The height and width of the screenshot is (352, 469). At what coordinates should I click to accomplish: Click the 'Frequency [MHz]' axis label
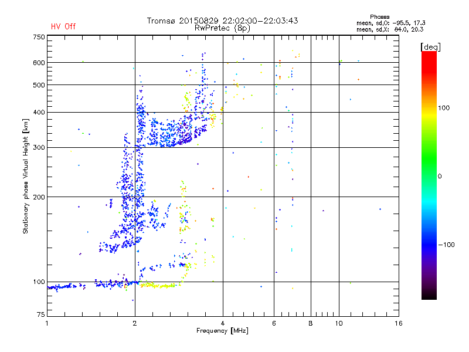point(222,331)
